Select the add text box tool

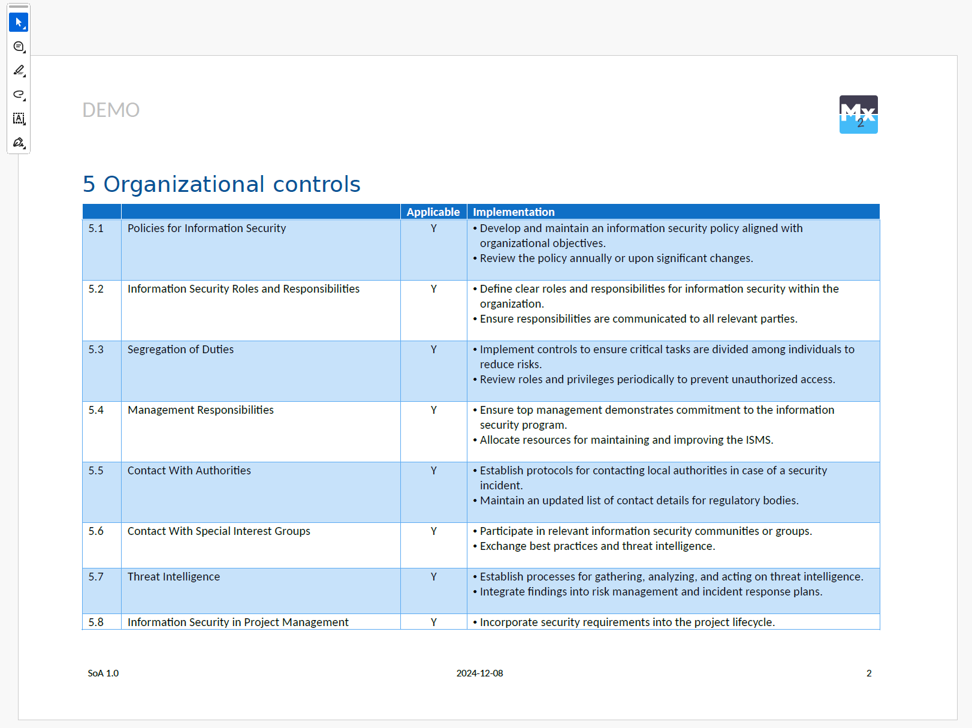19,119
